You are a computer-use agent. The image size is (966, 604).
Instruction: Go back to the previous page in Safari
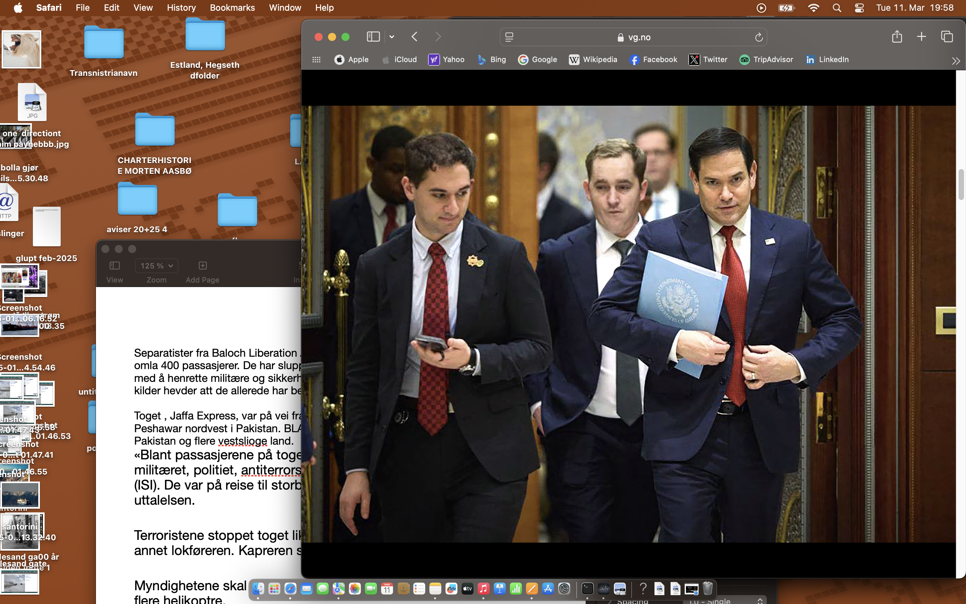coord(414,37)
